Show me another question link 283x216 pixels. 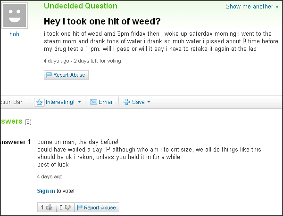[x=252, y=7]
